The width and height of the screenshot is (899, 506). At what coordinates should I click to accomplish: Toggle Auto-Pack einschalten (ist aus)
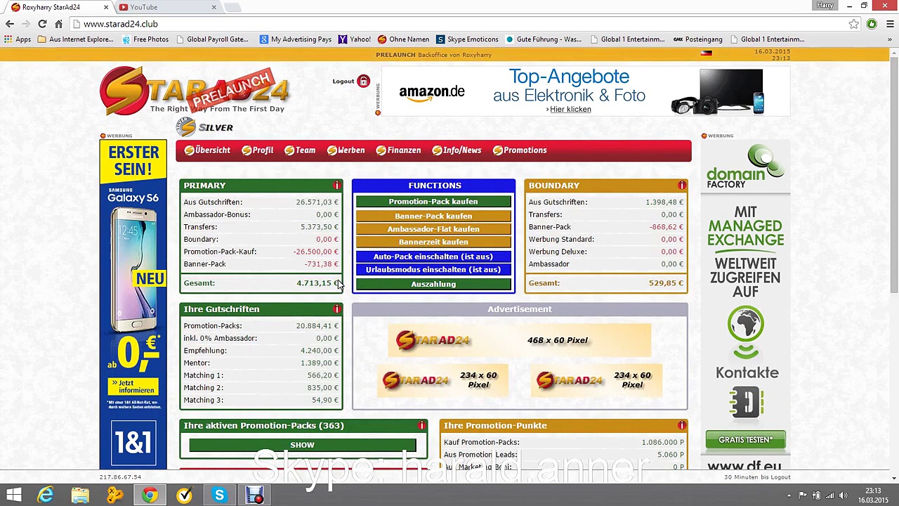pyautogui.click(x=433, y=257)
